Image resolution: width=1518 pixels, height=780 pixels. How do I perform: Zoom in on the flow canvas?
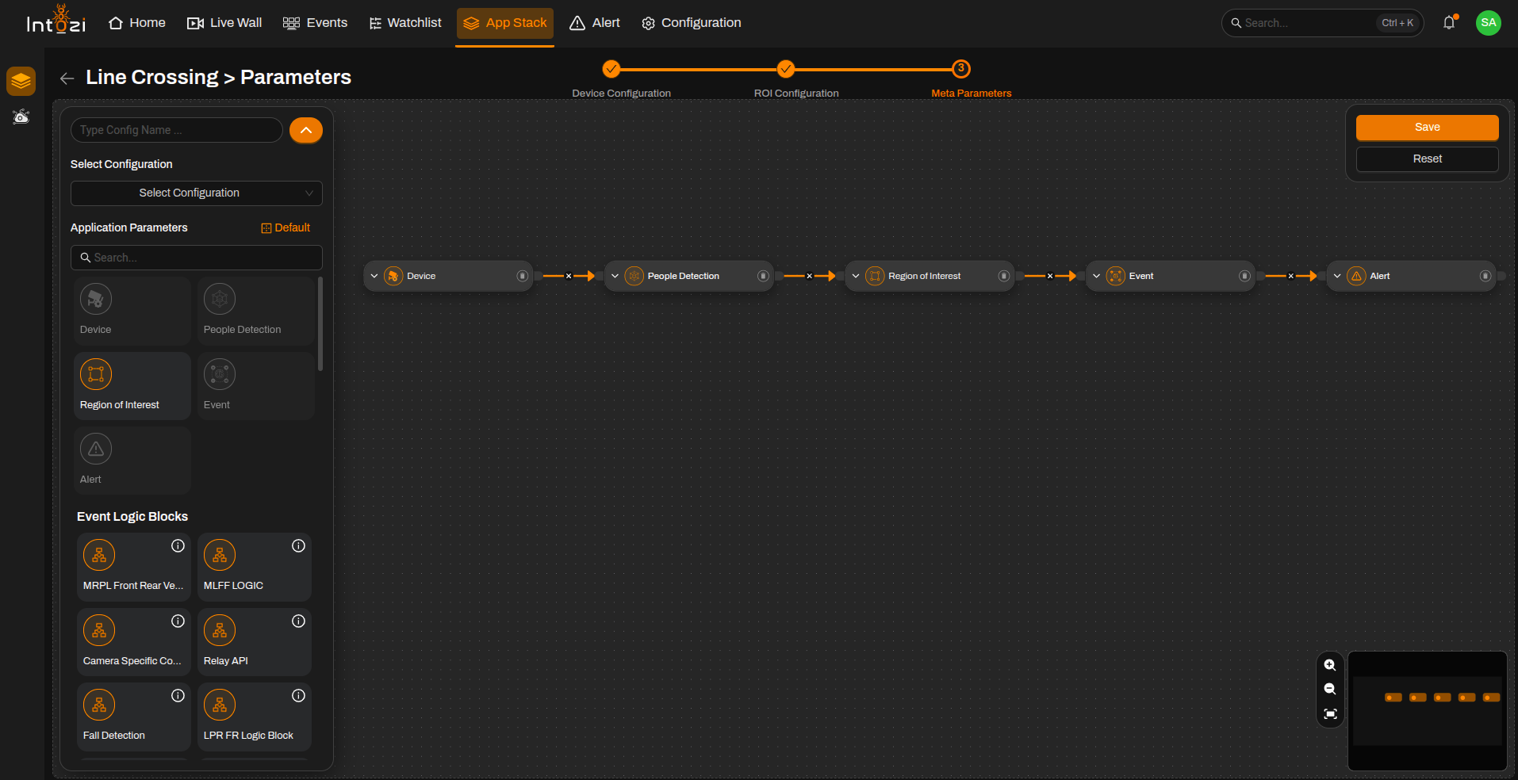point(1330,665)
